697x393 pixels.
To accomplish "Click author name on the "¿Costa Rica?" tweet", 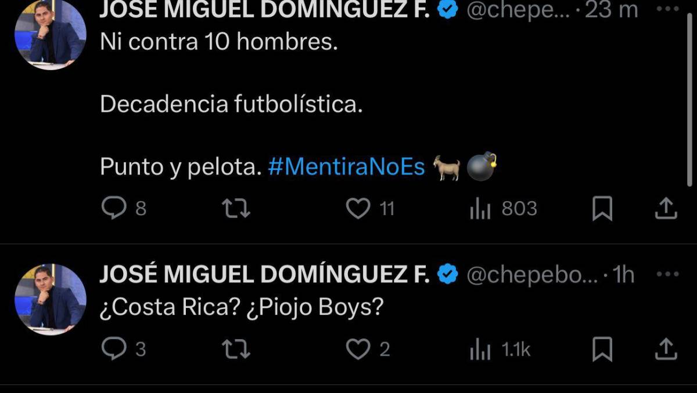I will [x=264, y=275].
